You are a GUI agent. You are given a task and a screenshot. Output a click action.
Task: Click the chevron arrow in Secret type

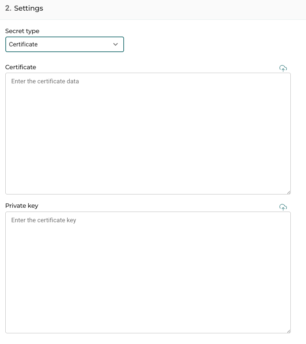(x=115, y=44)
